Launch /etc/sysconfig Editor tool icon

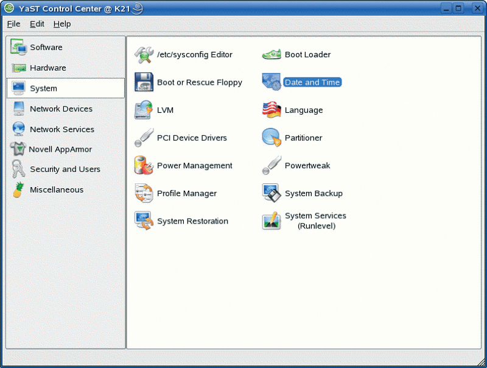144,55
